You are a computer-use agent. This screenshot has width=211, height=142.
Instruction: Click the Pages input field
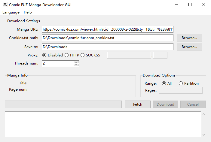[181, 90]
